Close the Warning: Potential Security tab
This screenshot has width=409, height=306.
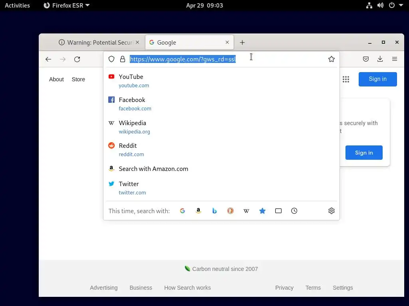coord(137,42)
